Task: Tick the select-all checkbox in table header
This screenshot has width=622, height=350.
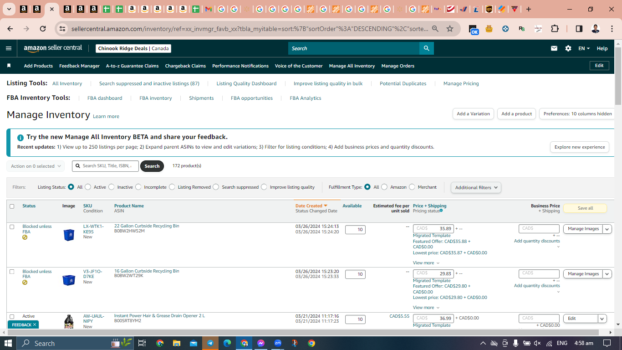Action: point(12,206)
